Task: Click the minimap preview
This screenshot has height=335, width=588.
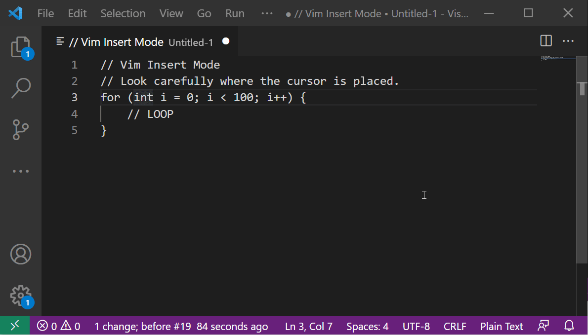Action: (558, 58)
